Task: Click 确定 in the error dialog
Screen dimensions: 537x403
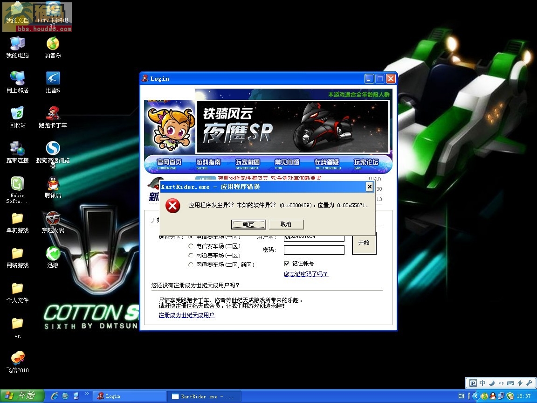Action: (x=248, y=224)
